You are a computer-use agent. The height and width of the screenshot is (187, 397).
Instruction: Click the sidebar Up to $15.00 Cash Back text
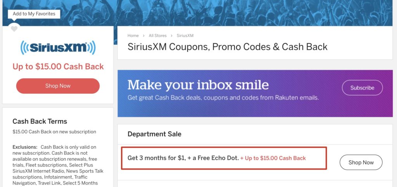pyautogui.click(x=58, y=67)
